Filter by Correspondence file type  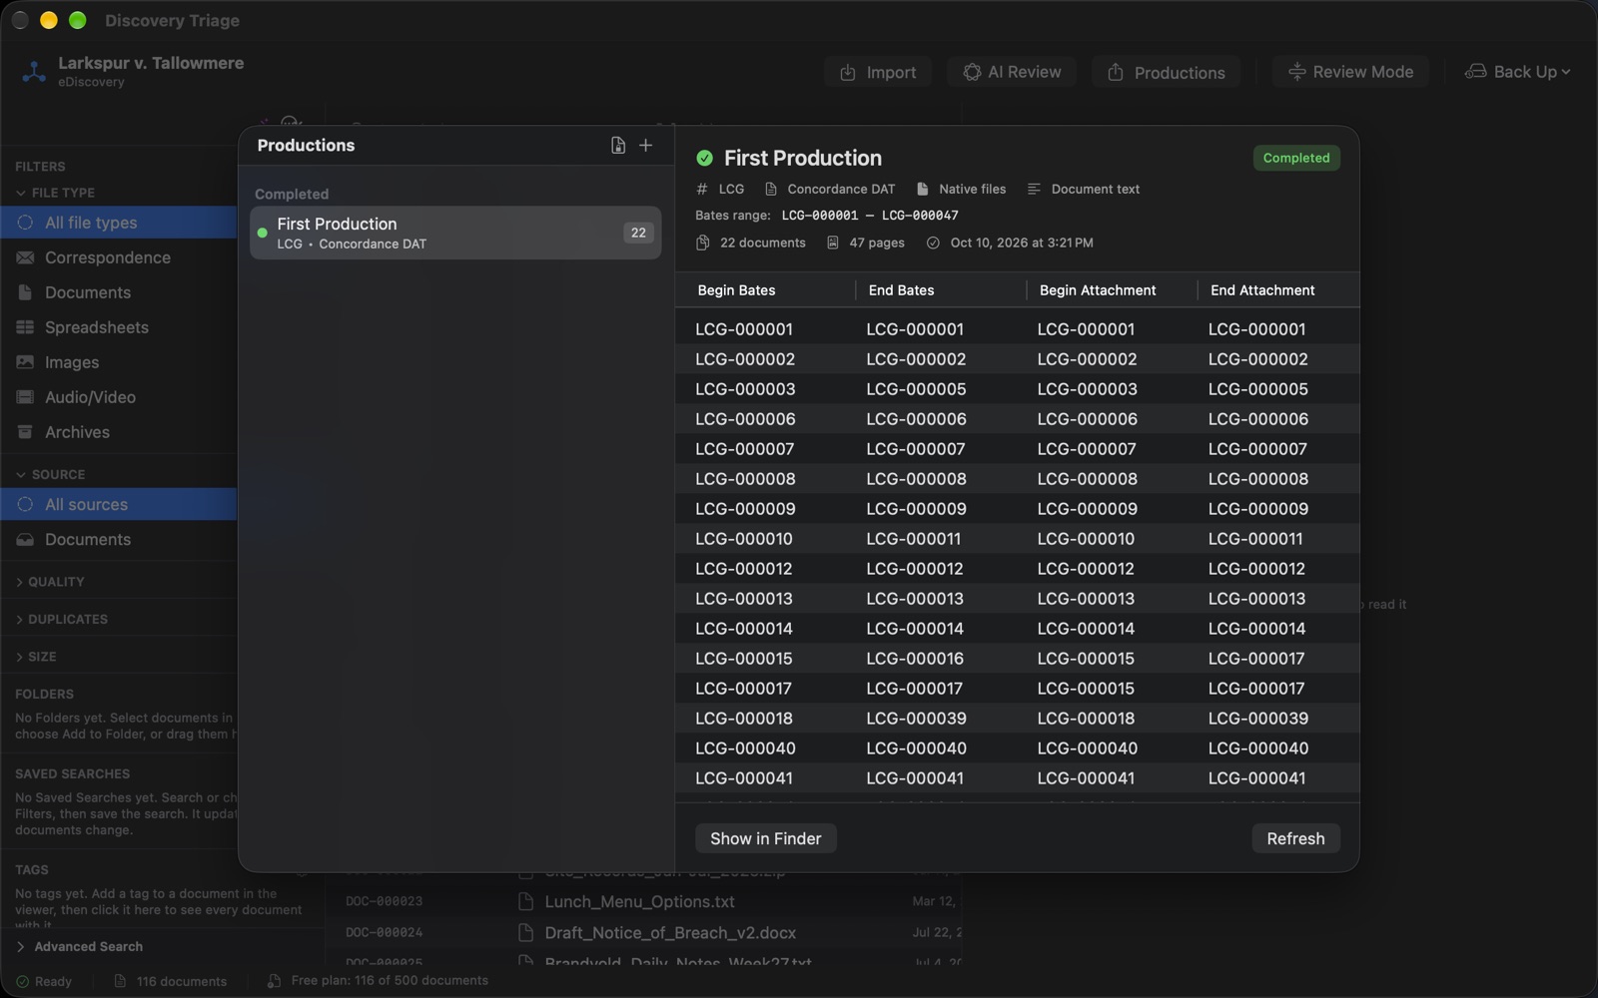pyautogui.click(x=119, y=257)
